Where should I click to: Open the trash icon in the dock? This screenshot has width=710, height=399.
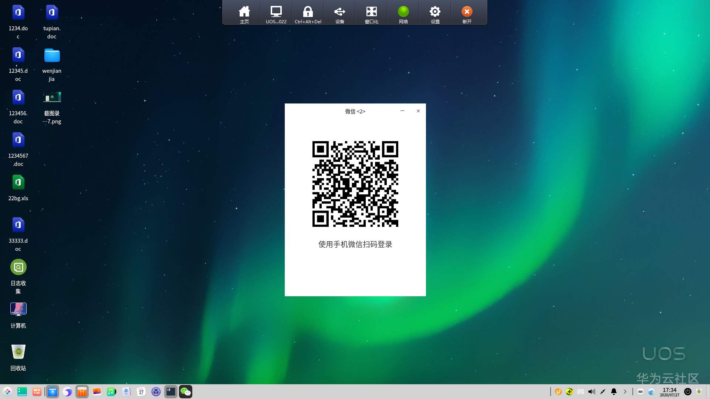(x=699, y=392)
